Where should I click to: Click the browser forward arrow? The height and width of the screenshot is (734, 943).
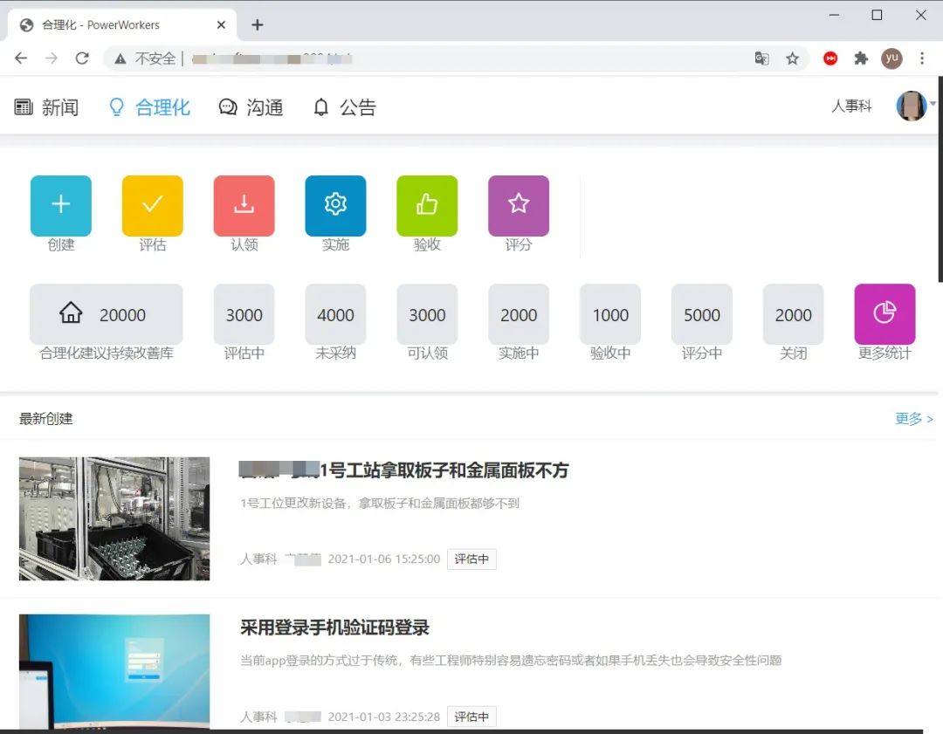coord(52,58)
